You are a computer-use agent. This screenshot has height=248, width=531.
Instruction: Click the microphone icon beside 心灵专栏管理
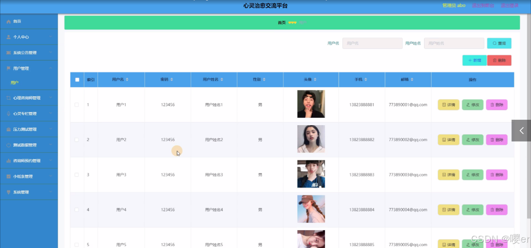click(x=9, y=114)
